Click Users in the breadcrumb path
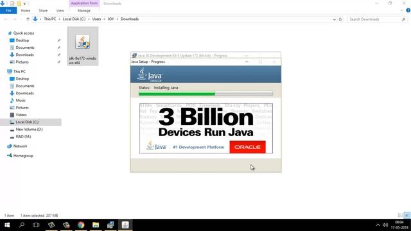The width and height of the screenshot is (411, 231). pyautogui.click(x=96, y=19)
